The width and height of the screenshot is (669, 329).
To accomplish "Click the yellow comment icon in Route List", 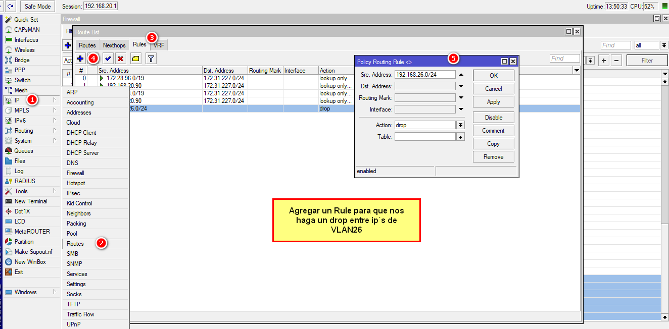I will (136, 59).
